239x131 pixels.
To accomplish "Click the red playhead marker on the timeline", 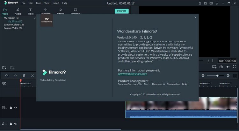I will pos(21,80).
